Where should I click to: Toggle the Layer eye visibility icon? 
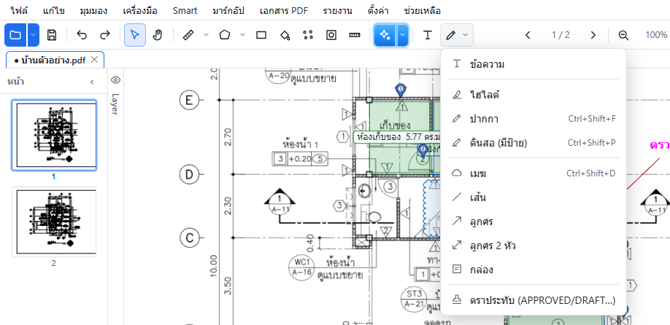click(116, 79)
